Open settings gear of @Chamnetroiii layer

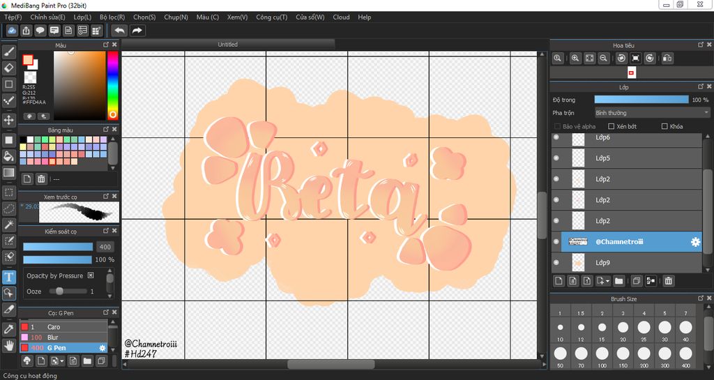click(695, 242)
